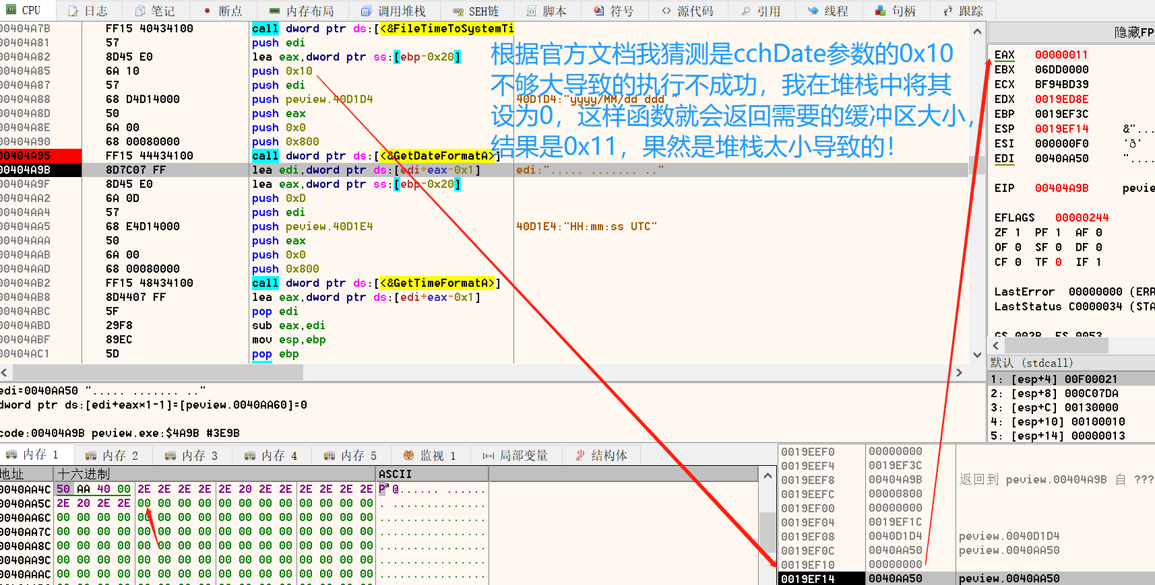Viewport: 1155px width, 585px height.
Task: Select EFLAGS value 00000244
Action: coord(1082,217)
